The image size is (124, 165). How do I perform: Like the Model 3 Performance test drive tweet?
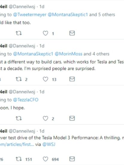click(x=46, y=159)
